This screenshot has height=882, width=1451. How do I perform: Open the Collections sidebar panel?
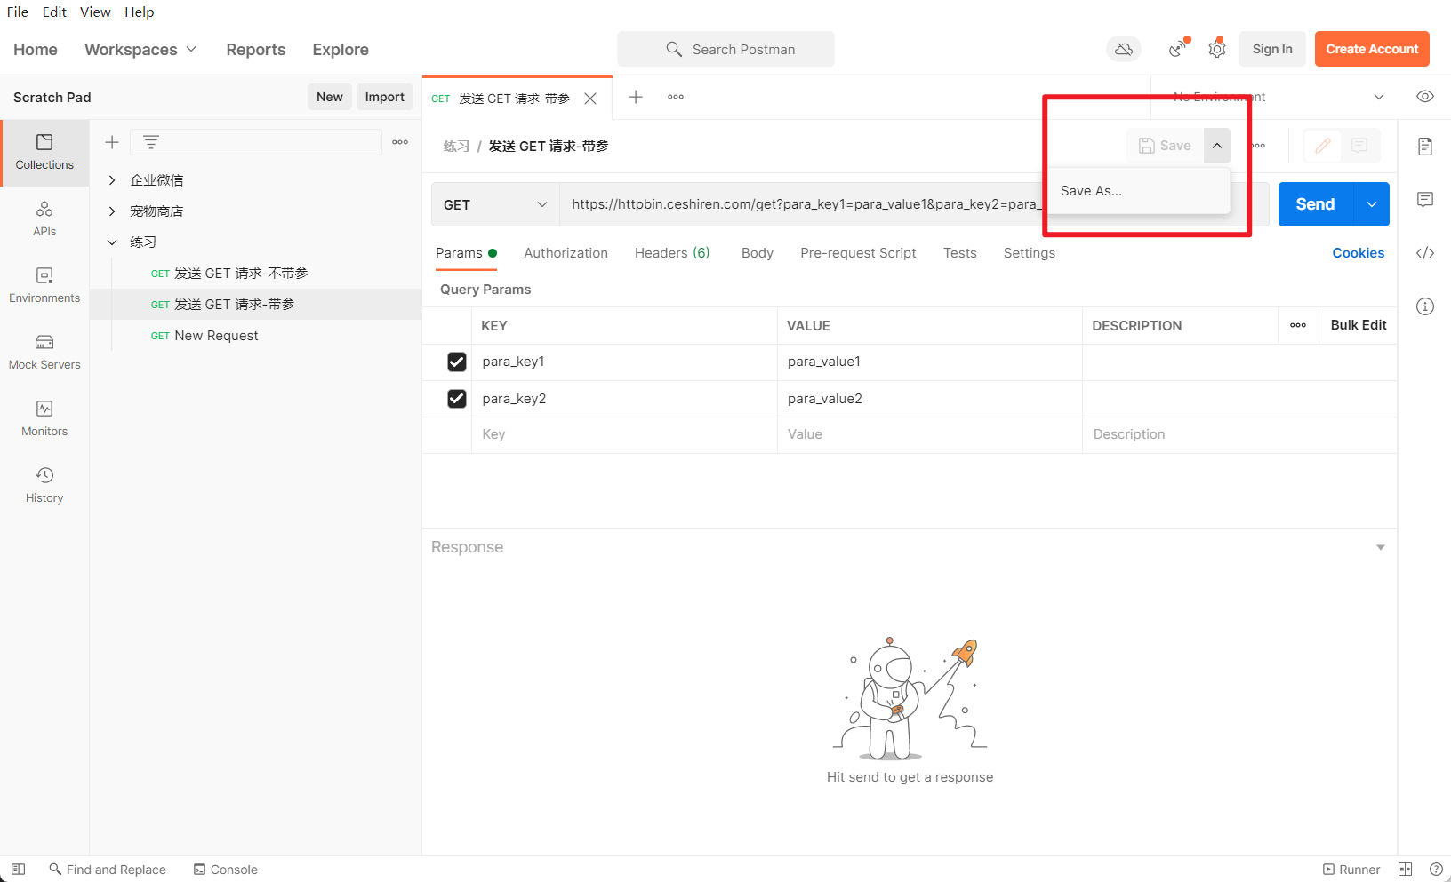point(44,153)
